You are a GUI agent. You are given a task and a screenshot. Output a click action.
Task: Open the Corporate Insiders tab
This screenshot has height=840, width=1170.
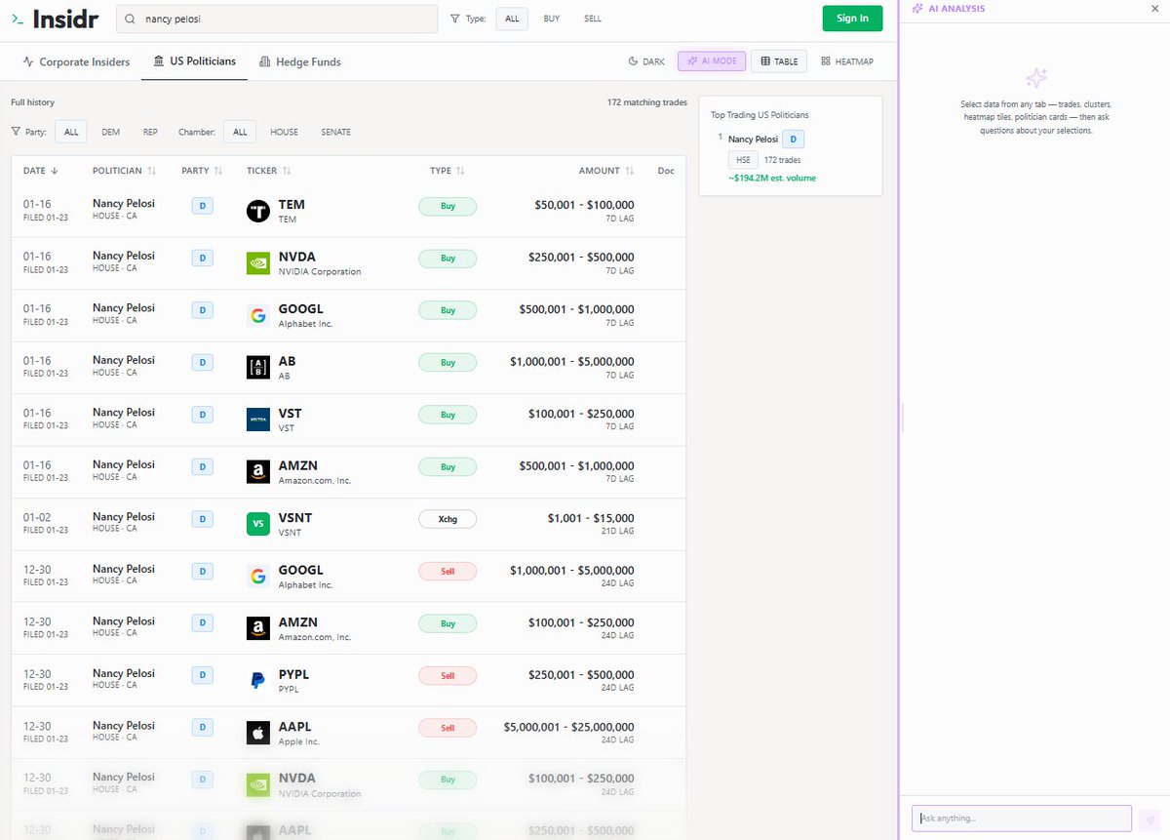pyautogui.click(x=76, y=61)
